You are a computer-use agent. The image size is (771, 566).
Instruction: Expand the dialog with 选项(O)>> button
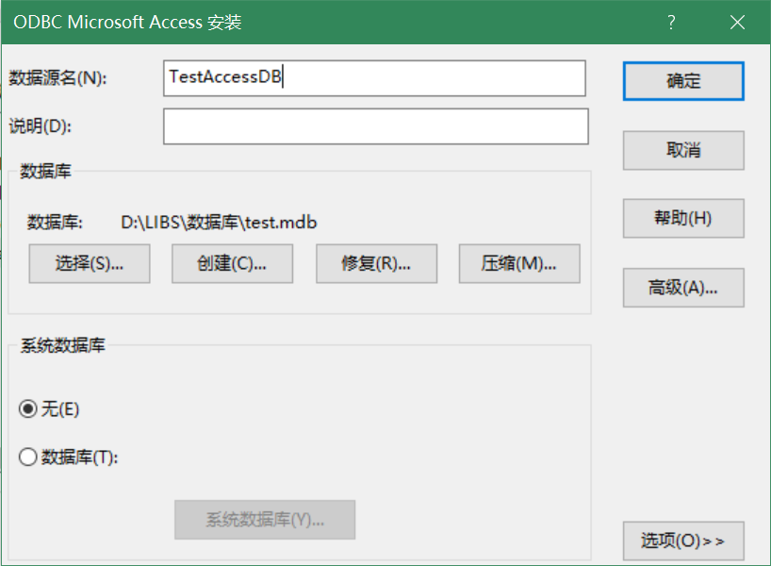pos(683,541)
